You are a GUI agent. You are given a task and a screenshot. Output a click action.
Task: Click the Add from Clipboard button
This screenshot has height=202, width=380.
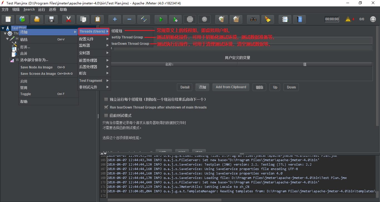[x=231, y=87]
